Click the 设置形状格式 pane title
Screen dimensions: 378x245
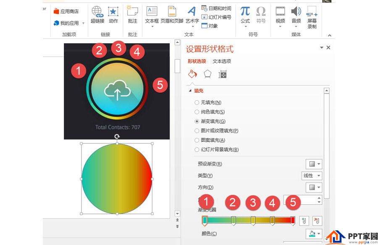coord(210,49)
